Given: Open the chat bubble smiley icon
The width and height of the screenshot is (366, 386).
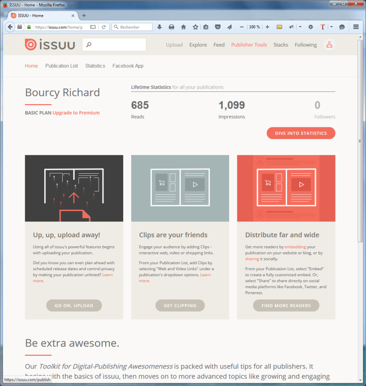Looking at the screenshot, I should pos(342,27).
